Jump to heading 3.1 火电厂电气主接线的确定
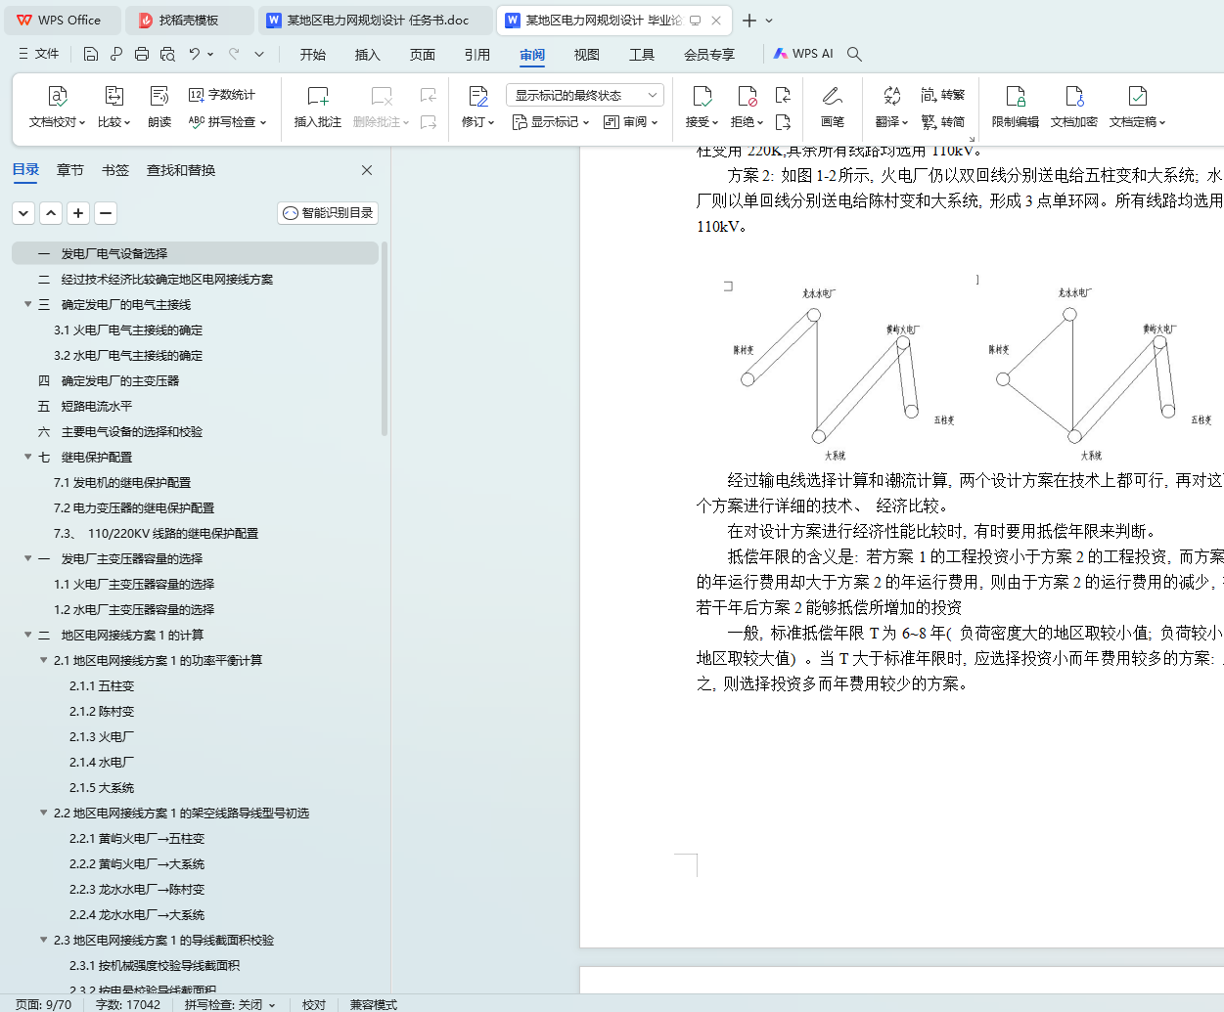The width and height of the screenshot is (1224, 1012). pos(128,330)
